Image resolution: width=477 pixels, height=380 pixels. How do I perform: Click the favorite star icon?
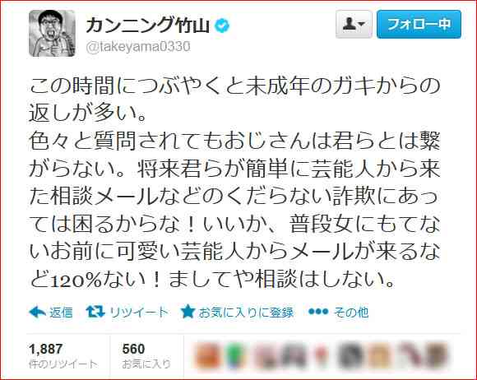point(188,312)
